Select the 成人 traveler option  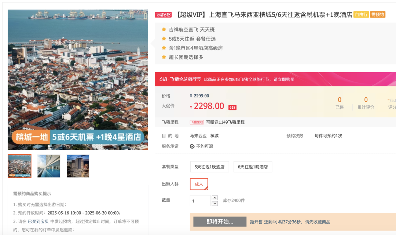coord(199,184)
